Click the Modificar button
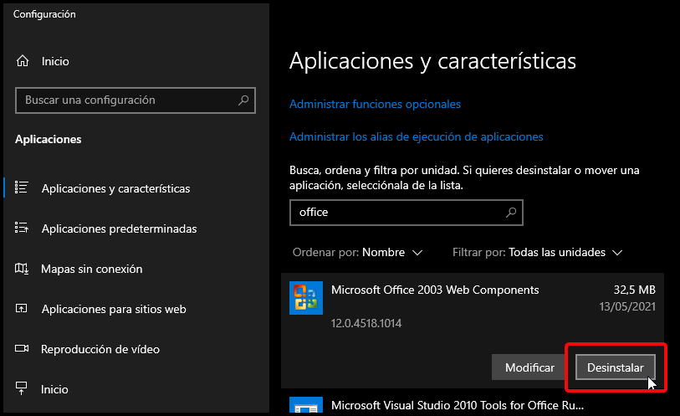680x416 pixels. click(x=529, y=367)
